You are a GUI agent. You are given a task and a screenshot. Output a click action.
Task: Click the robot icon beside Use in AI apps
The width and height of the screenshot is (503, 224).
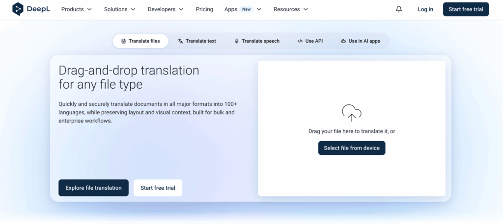coord(343,41)
